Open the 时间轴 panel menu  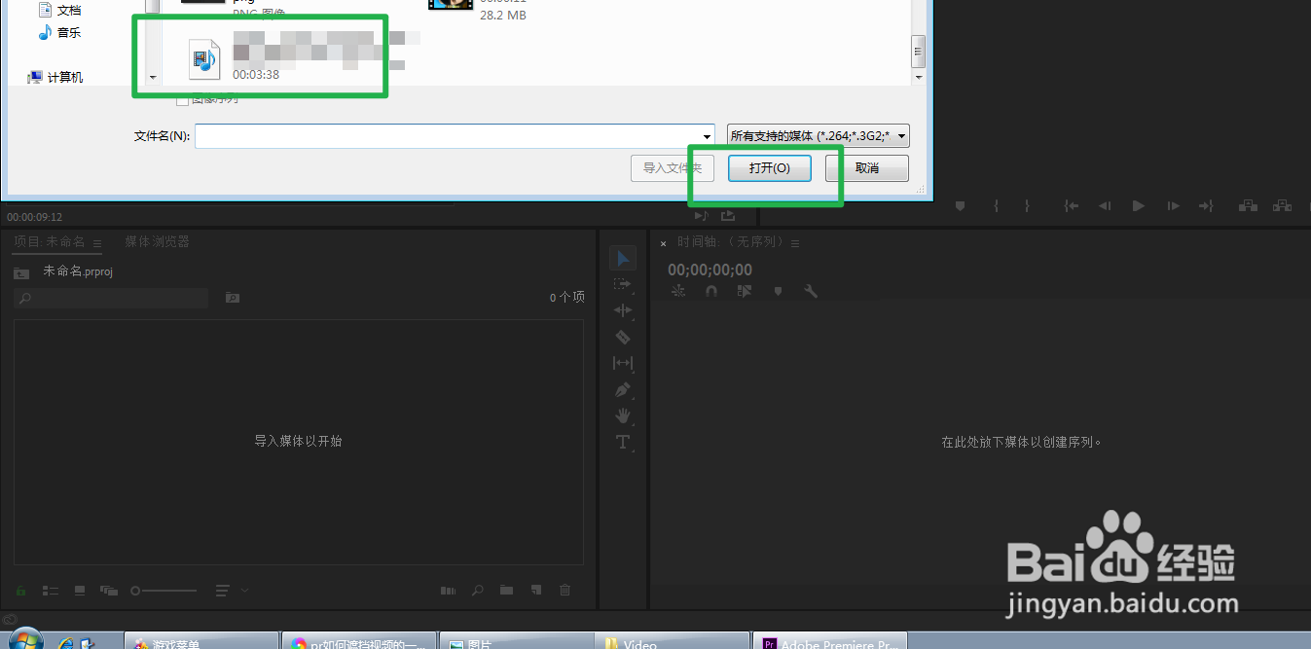[x=795, y=243]
